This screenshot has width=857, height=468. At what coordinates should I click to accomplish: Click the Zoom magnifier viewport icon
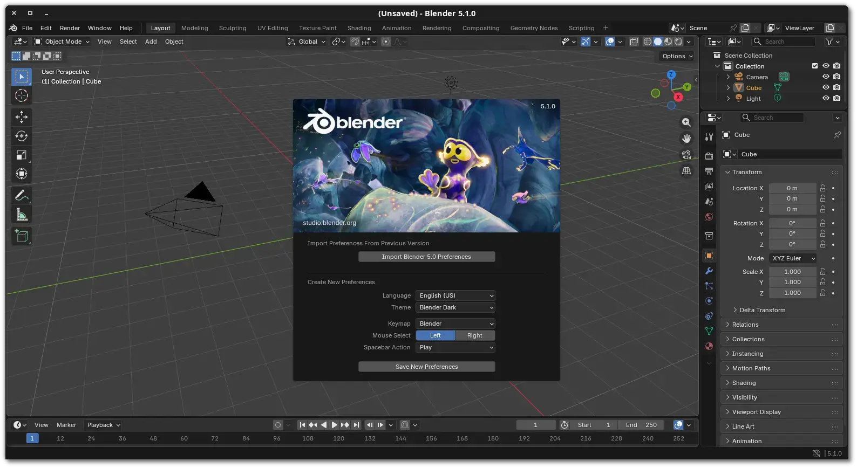click(686, 122)
